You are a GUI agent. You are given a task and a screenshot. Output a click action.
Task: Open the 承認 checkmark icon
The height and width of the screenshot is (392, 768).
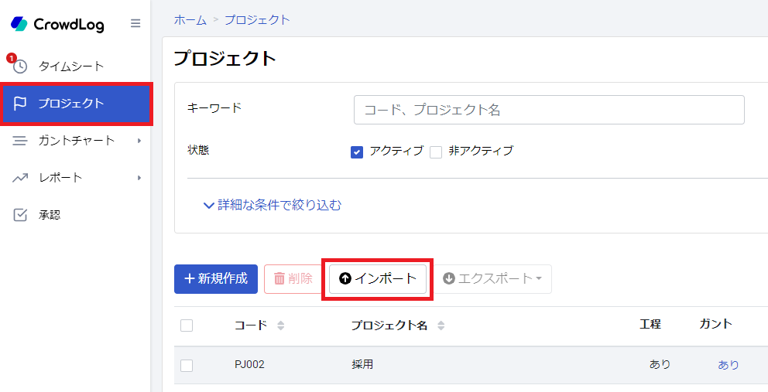point(19,215)
